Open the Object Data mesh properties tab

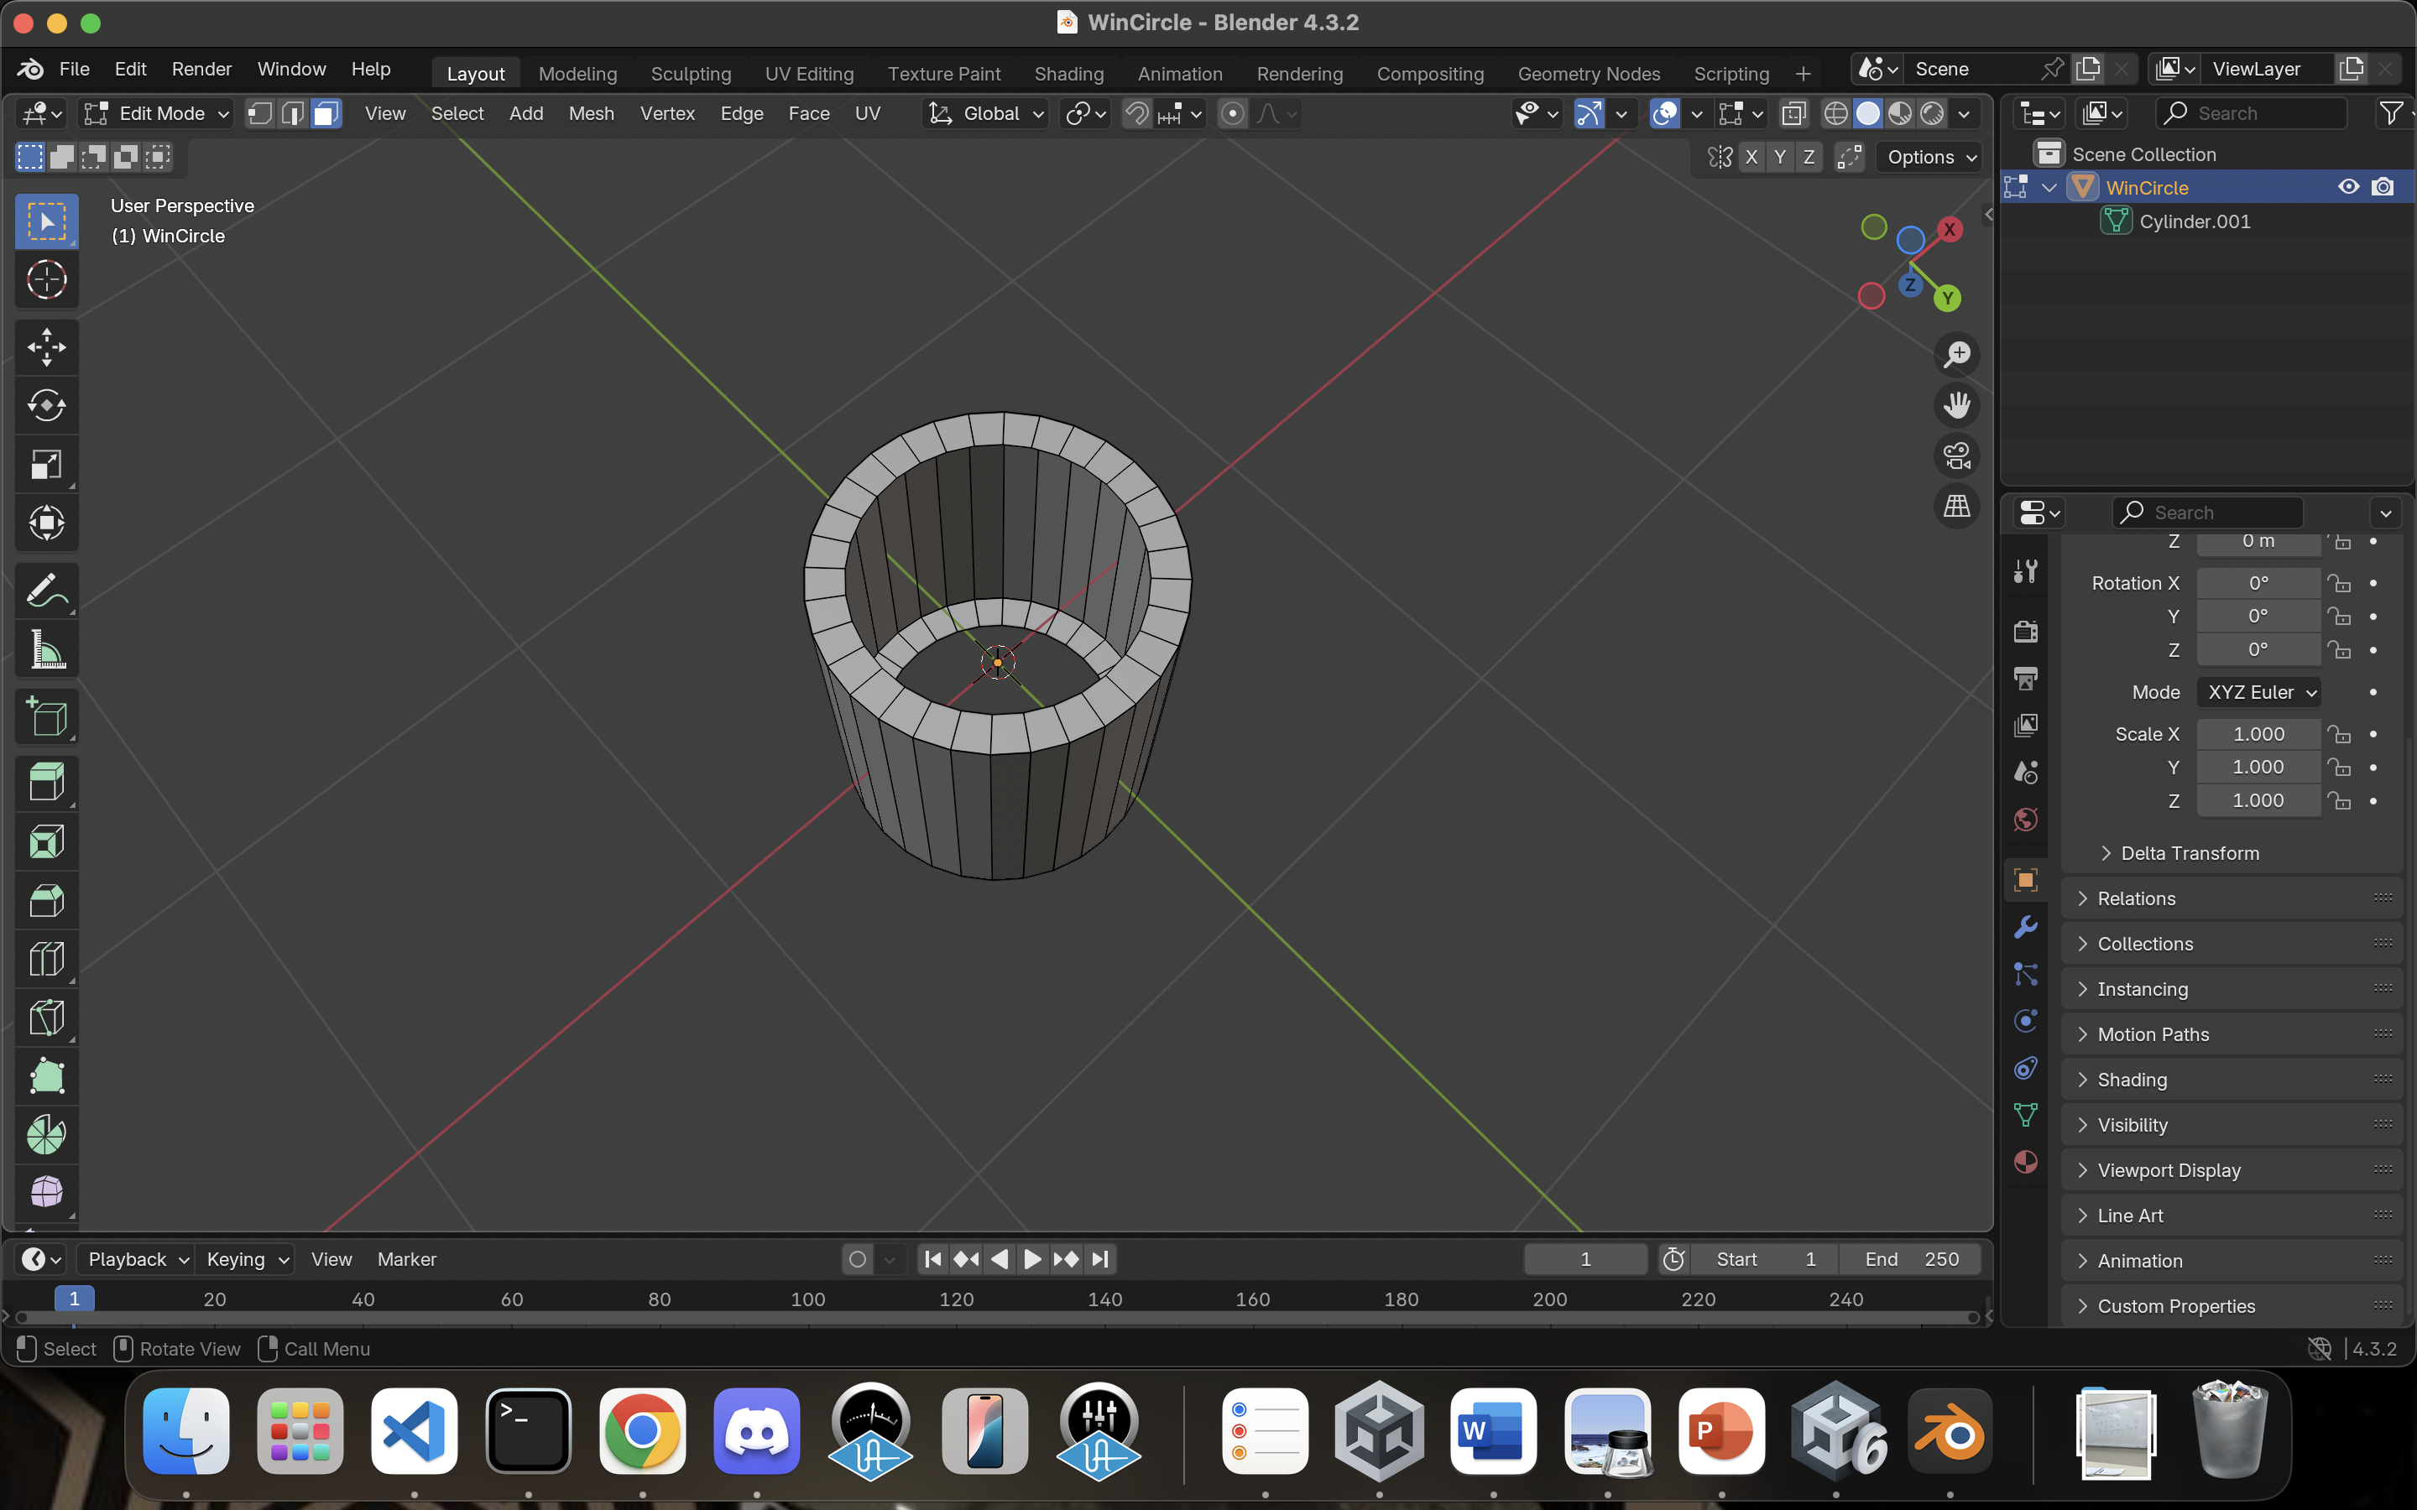pyautogui.click(x=2025, y=1116)
